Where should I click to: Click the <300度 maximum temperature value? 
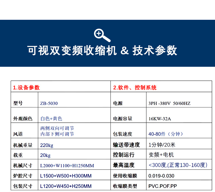(x=177, y=165)
